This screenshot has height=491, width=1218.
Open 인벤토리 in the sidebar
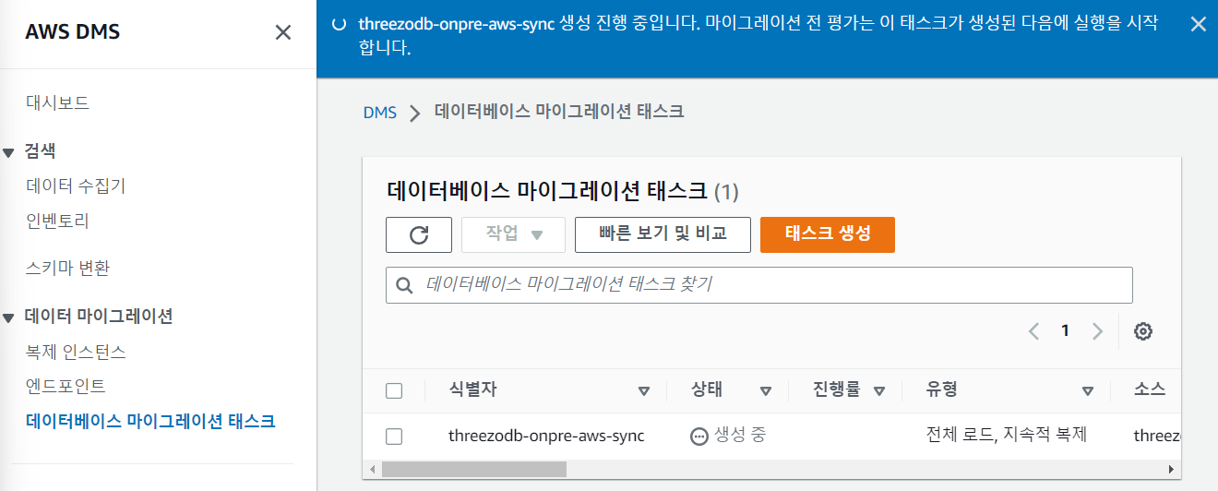58,221
